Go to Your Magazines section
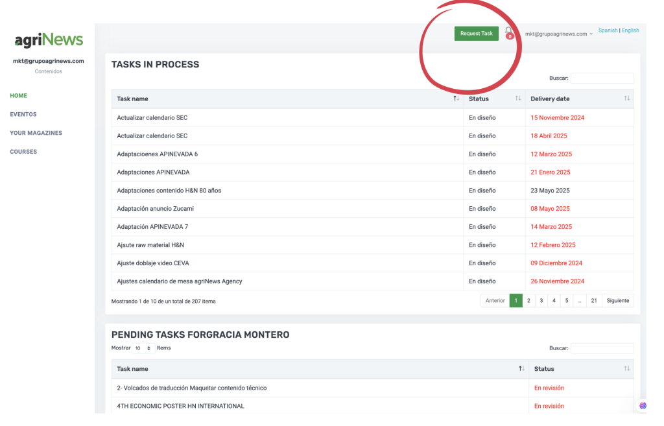 coord(36,133)
